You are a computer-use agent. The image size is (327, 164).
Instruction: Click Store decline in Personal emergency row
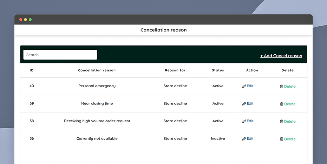(x=175, y=86)
